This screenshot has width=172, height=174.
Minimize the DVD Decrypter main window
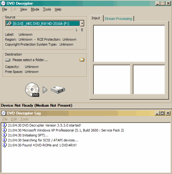point(158,3)
